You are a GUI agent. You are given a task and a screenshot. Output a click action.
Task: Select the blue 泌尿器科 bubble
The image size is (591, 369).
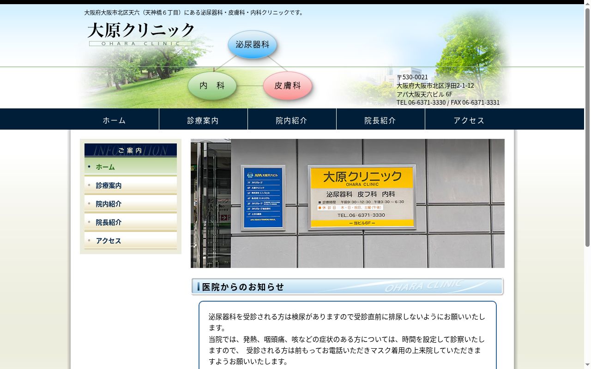[252, 44]
